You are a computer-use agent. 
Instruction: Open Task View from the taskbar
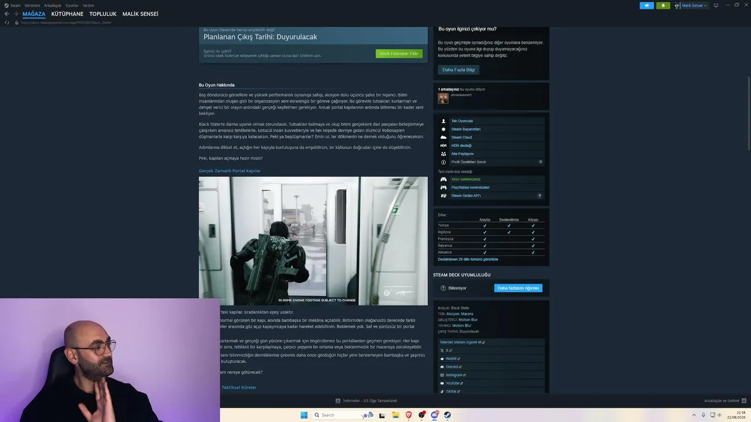(382, 415)
